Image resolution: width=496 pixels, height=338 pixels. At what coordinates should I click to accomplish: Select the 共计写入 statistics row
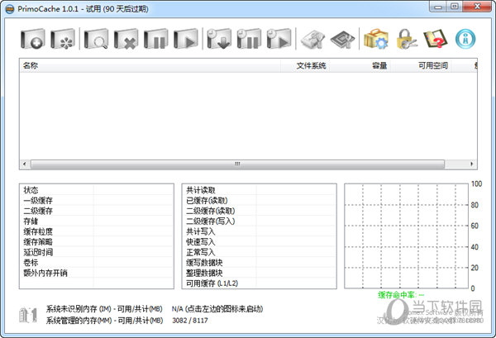[x=259, y=231]
